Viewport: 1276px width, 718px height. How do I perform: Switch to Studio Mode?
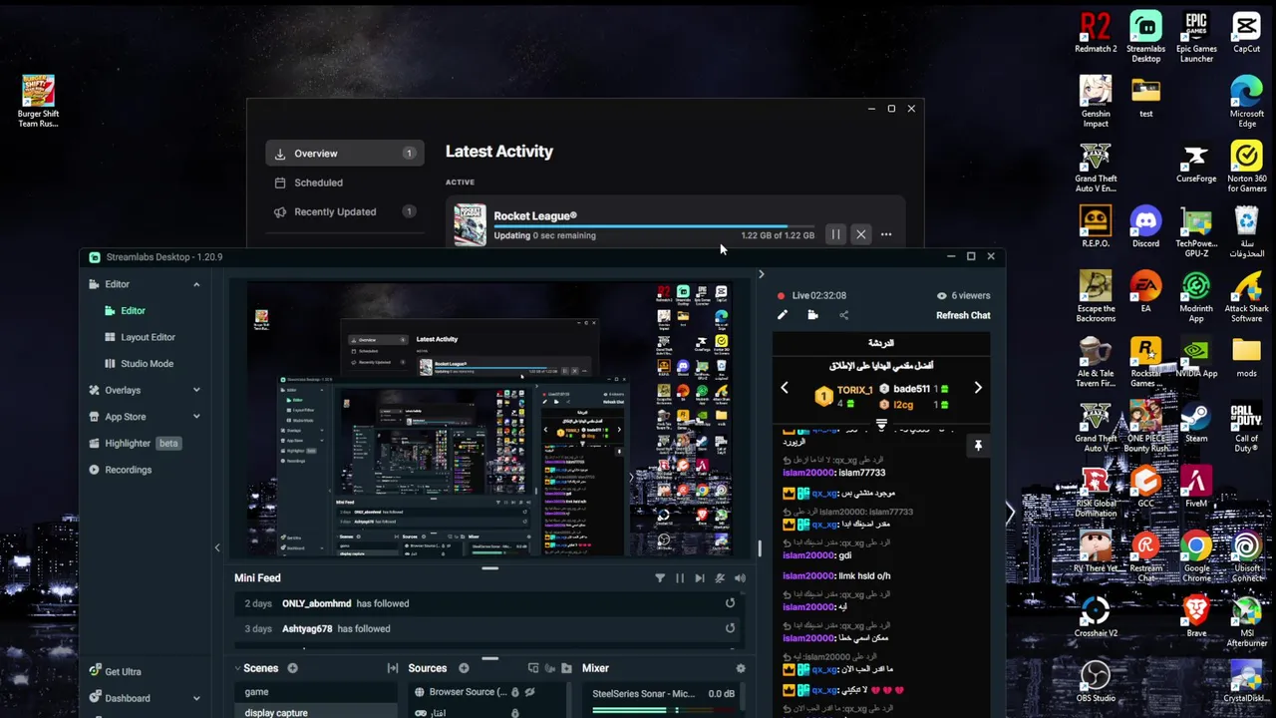[x=147, y=364]
